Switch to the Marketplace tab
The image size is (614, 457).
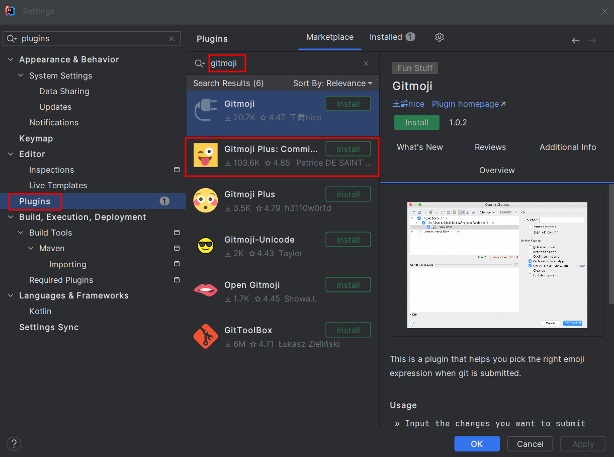330,37
